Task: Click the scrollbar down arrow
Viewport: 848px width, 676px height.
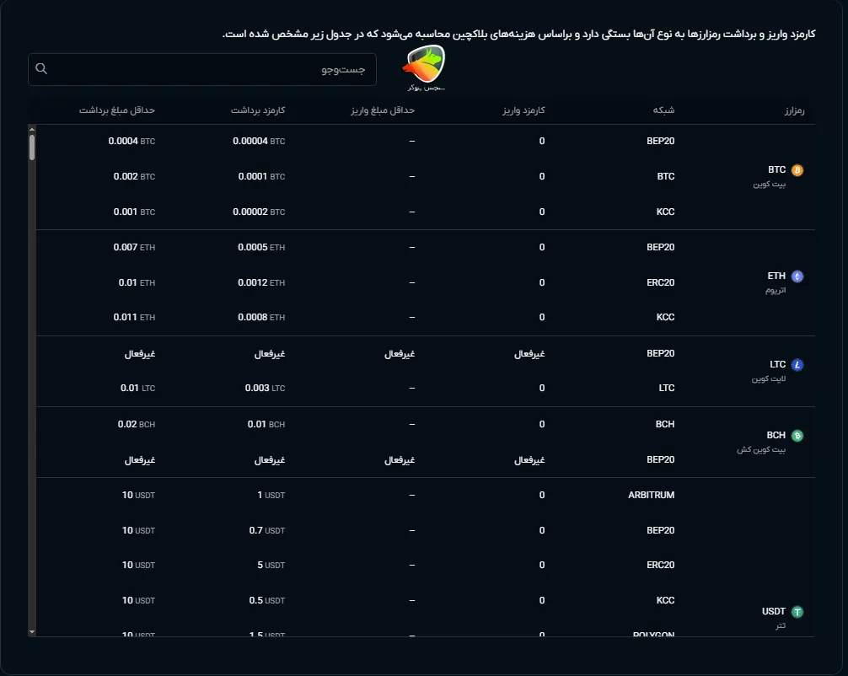Action: click(32, 631)
